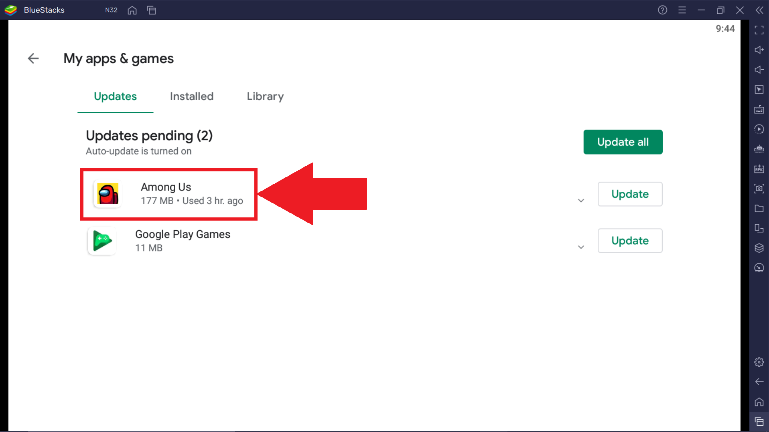Go back using the My apps arrow
Image resolution: width=769 pixels, height=432 pixels.
[33, 58]
